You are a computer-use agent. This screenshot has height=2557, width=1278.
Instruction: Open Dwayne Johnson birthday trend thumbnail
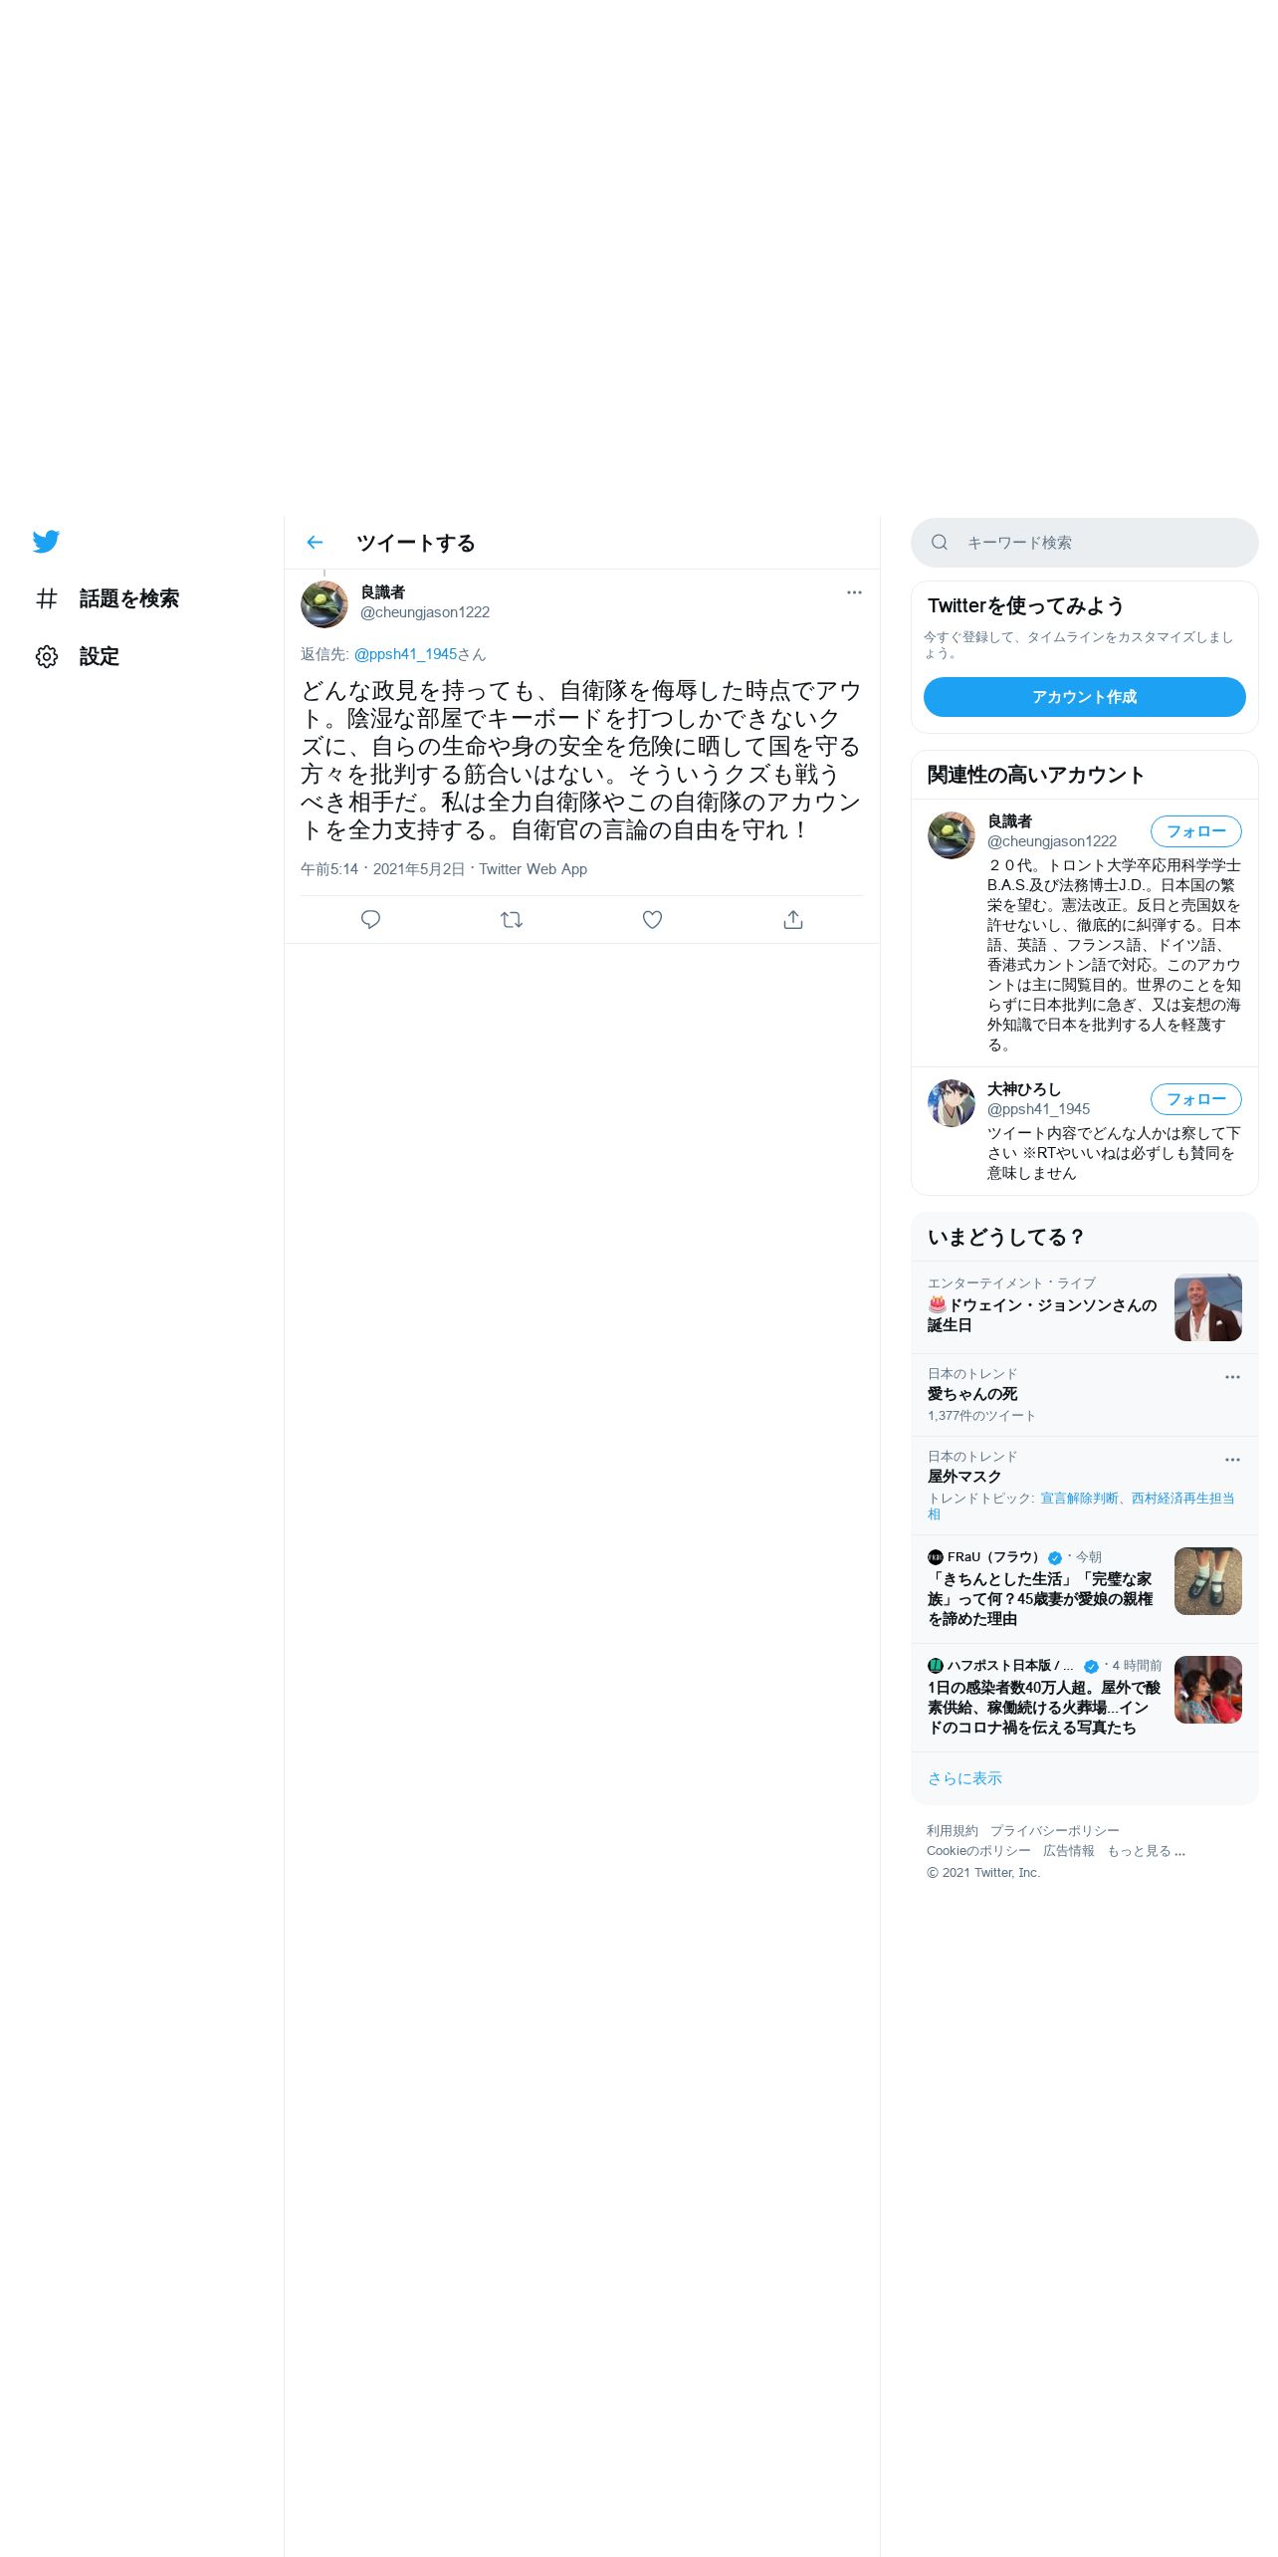pyautogui.click(x=1208, y=1307)
